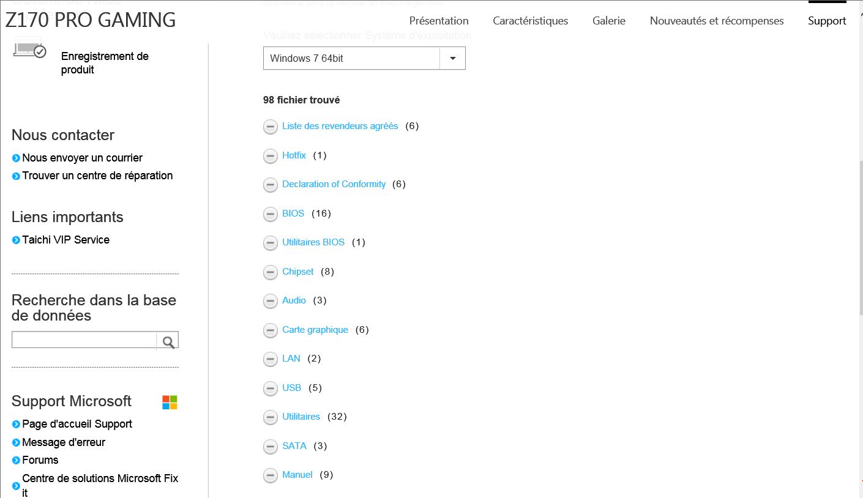This screenshot has height=498, width=863.
Task: Click bullet icon beside Page d'accueil Support
Action: (16, 425)
